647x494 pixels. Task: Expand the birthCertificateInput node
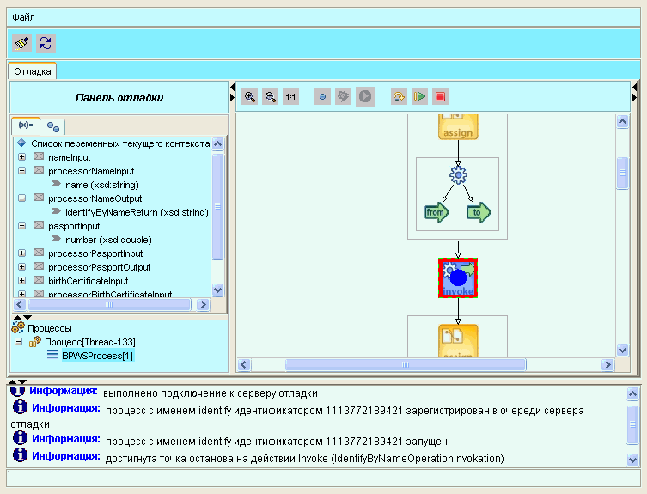[x=22, y=281]
